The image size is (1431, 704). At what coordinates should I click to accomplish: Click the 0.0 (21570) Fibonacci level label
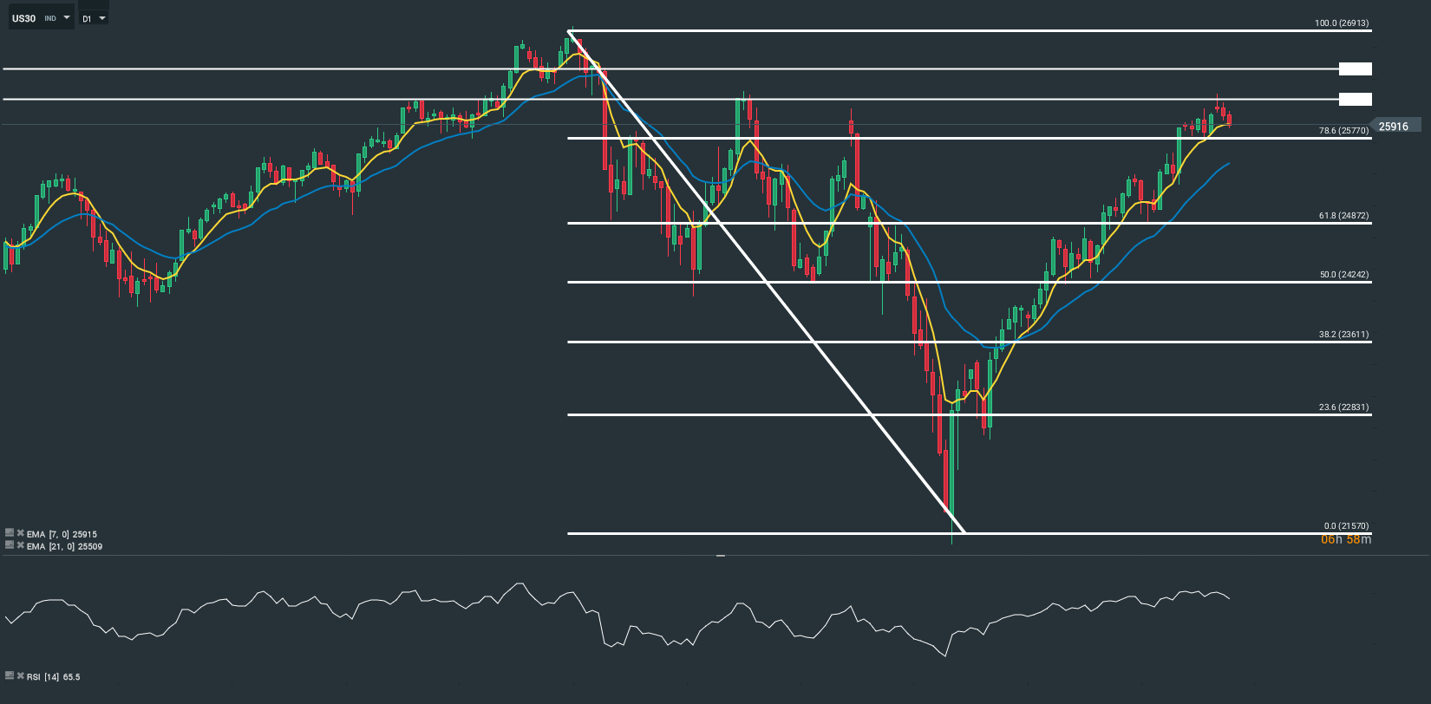pyautogui.click(x=1346, y=526)
